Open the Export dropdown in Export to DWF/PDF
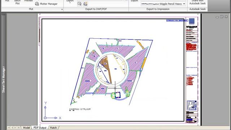The image size is (231, 130). [x=70, y=1]
